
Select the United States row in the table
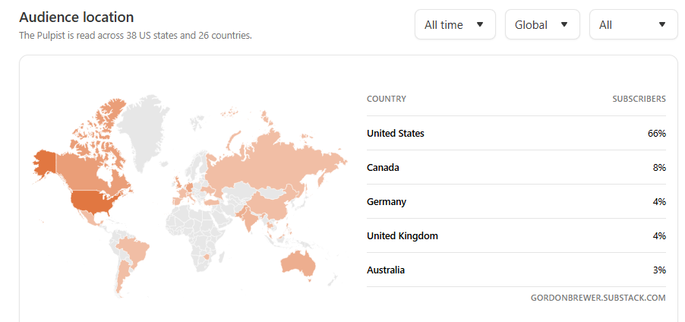[x=516, y=133]
